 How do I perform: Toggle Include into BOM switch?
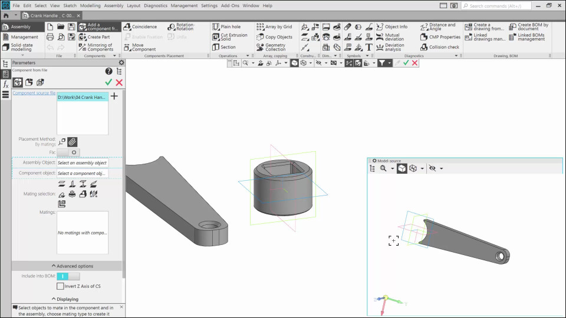pos(68,276)
